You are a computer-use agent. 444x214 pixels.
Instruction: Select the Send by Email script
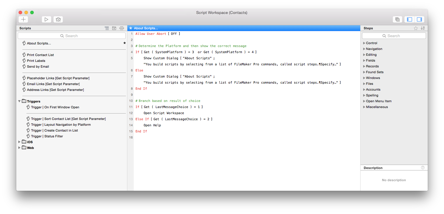coord(38,66)
